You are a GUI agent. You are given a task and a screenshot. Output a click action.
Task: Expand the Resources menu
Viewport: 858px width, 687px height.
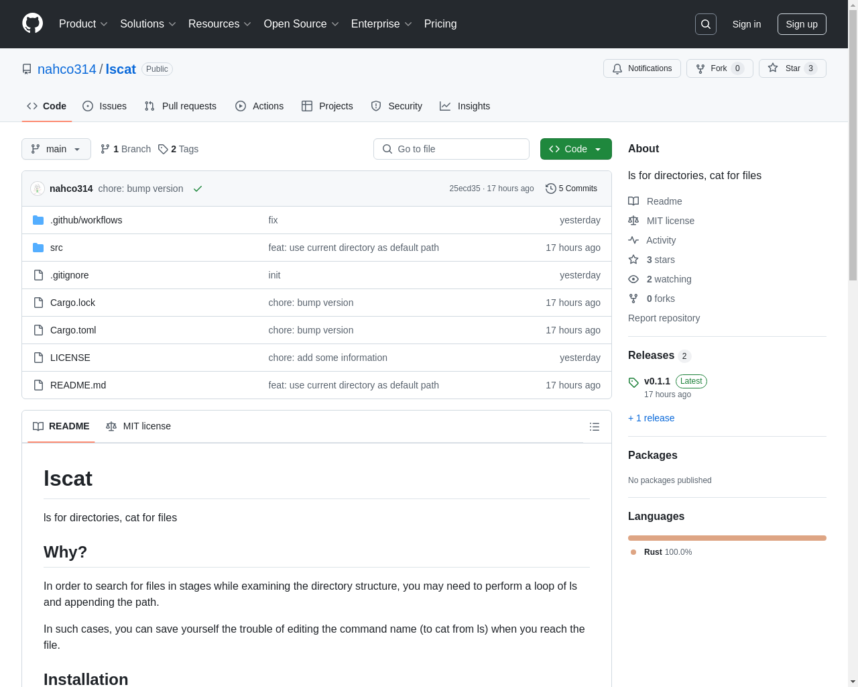click(220, 24)
